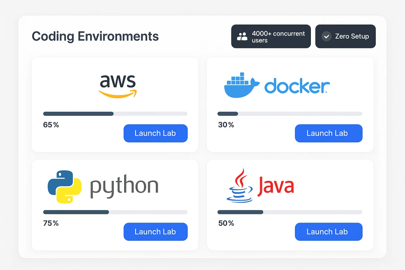Viewport: 405px width, 270px height.
Task: Launch the Java lab
Action: 329,232
